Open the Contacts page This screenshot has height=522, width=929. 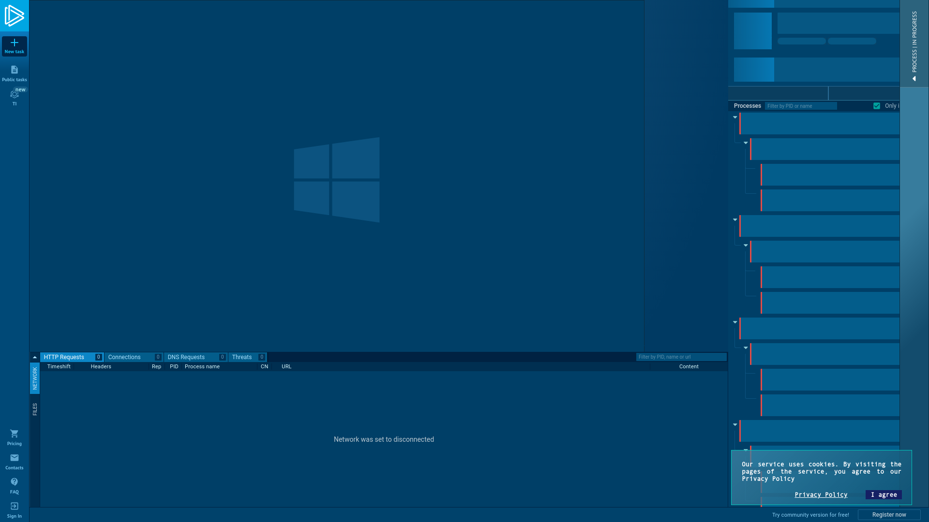pyautogui.click(x=15, y=462)
